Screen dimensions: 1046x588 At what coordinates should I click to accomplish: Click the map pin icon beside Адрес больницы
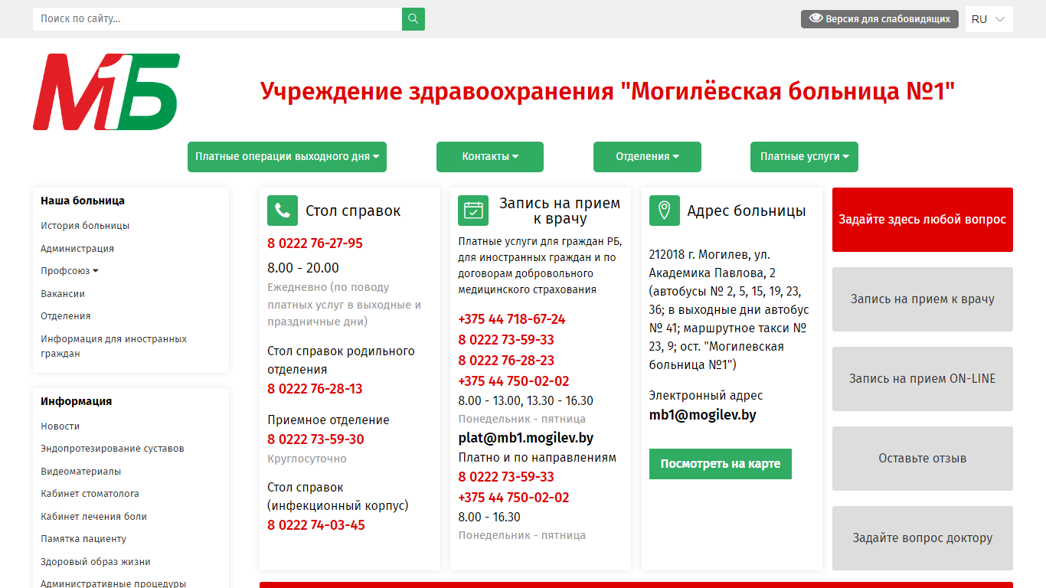pyautogui.click(x=665, y=211)
